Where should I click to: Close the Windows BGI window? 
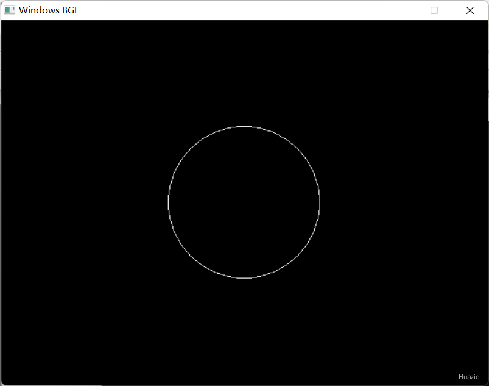pyautogui.click(x=470, y=10)
